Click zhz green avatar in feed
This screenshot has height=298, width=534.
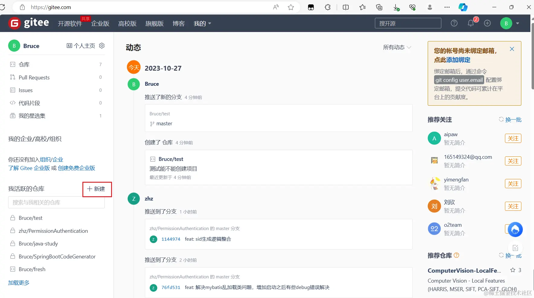[134, 199]
